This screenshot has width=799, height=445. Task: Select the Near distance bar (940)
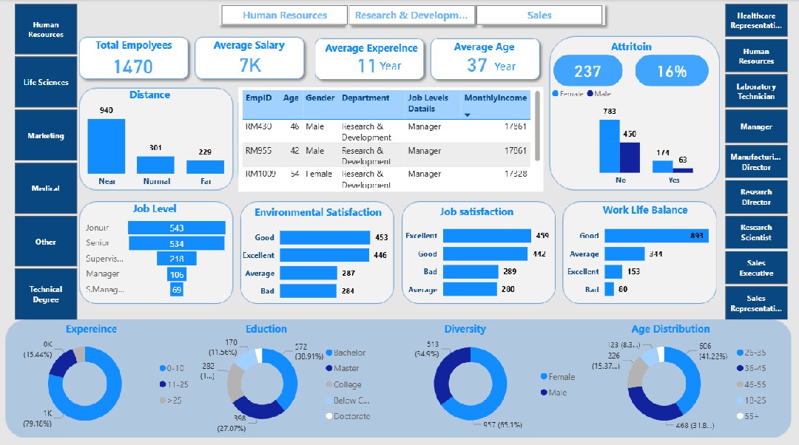click(106, 146)
